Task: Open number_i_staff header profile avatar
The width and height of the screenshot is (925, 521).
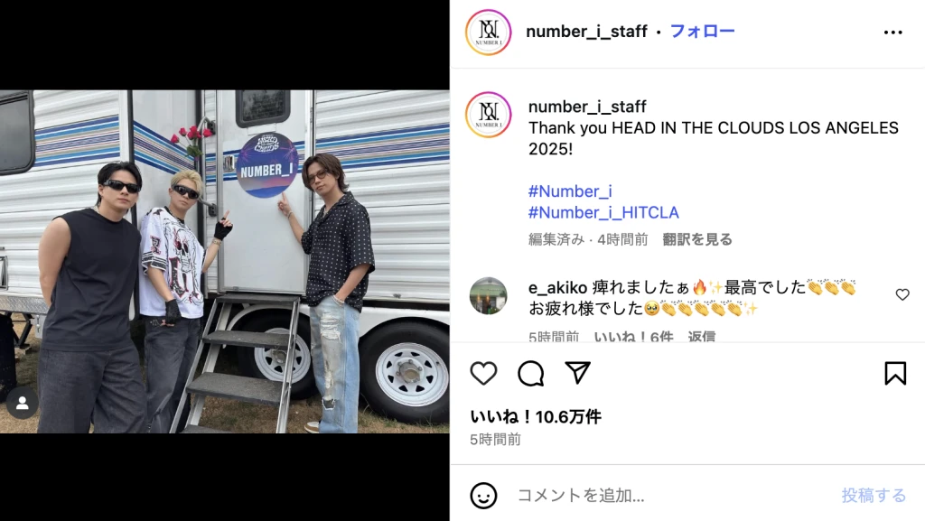Action: coord(488,33)
